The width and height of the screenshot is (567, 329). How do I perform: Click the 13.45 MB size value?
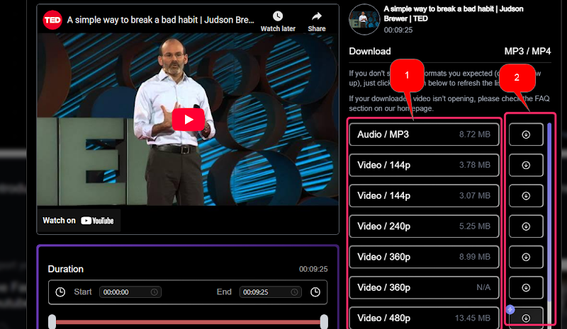473,318
